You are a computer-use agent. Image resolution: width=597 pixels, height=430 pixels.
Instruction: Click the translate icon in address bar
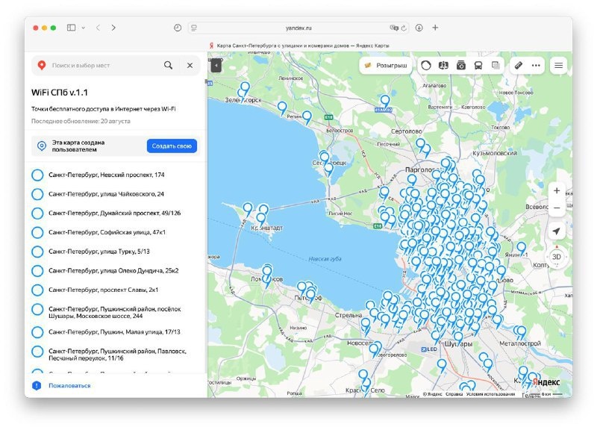click(x=394, y=28)
